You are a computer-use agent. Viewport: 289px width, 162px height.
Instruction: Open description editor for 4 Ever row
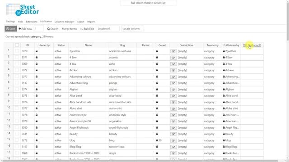pos(173,58)
